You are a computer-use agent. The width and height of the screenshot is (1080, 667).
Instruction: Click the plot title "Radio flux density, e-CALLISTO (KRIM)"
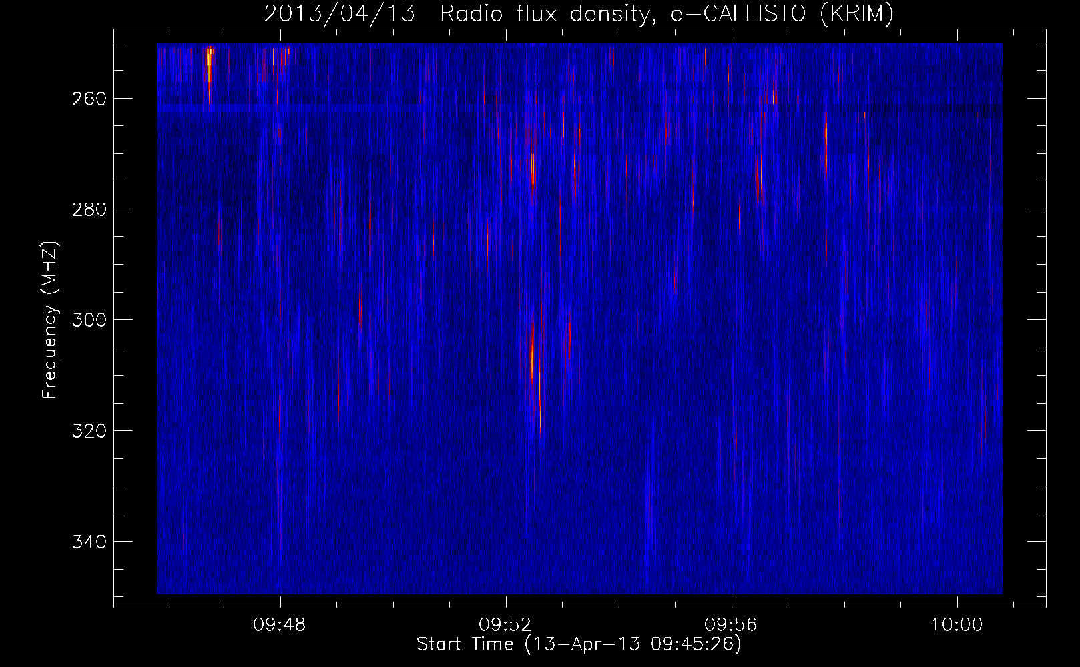point(667,14)
